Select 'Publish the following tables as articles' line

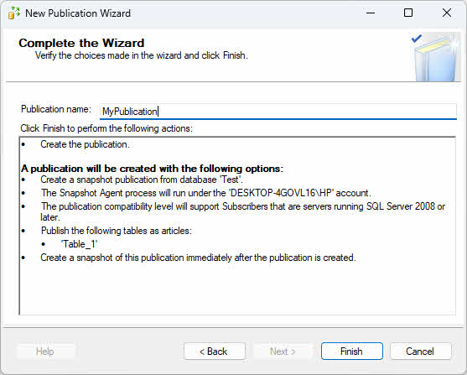(117, 231)
